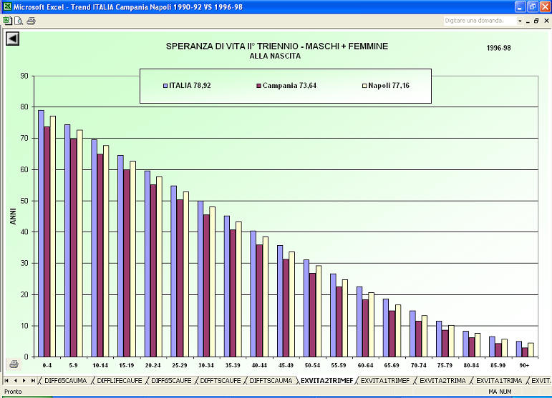Click ITALIA legend color swatch
Viewport: 552px width, 398px height.
pyautogui.click(x=165, y=85)
